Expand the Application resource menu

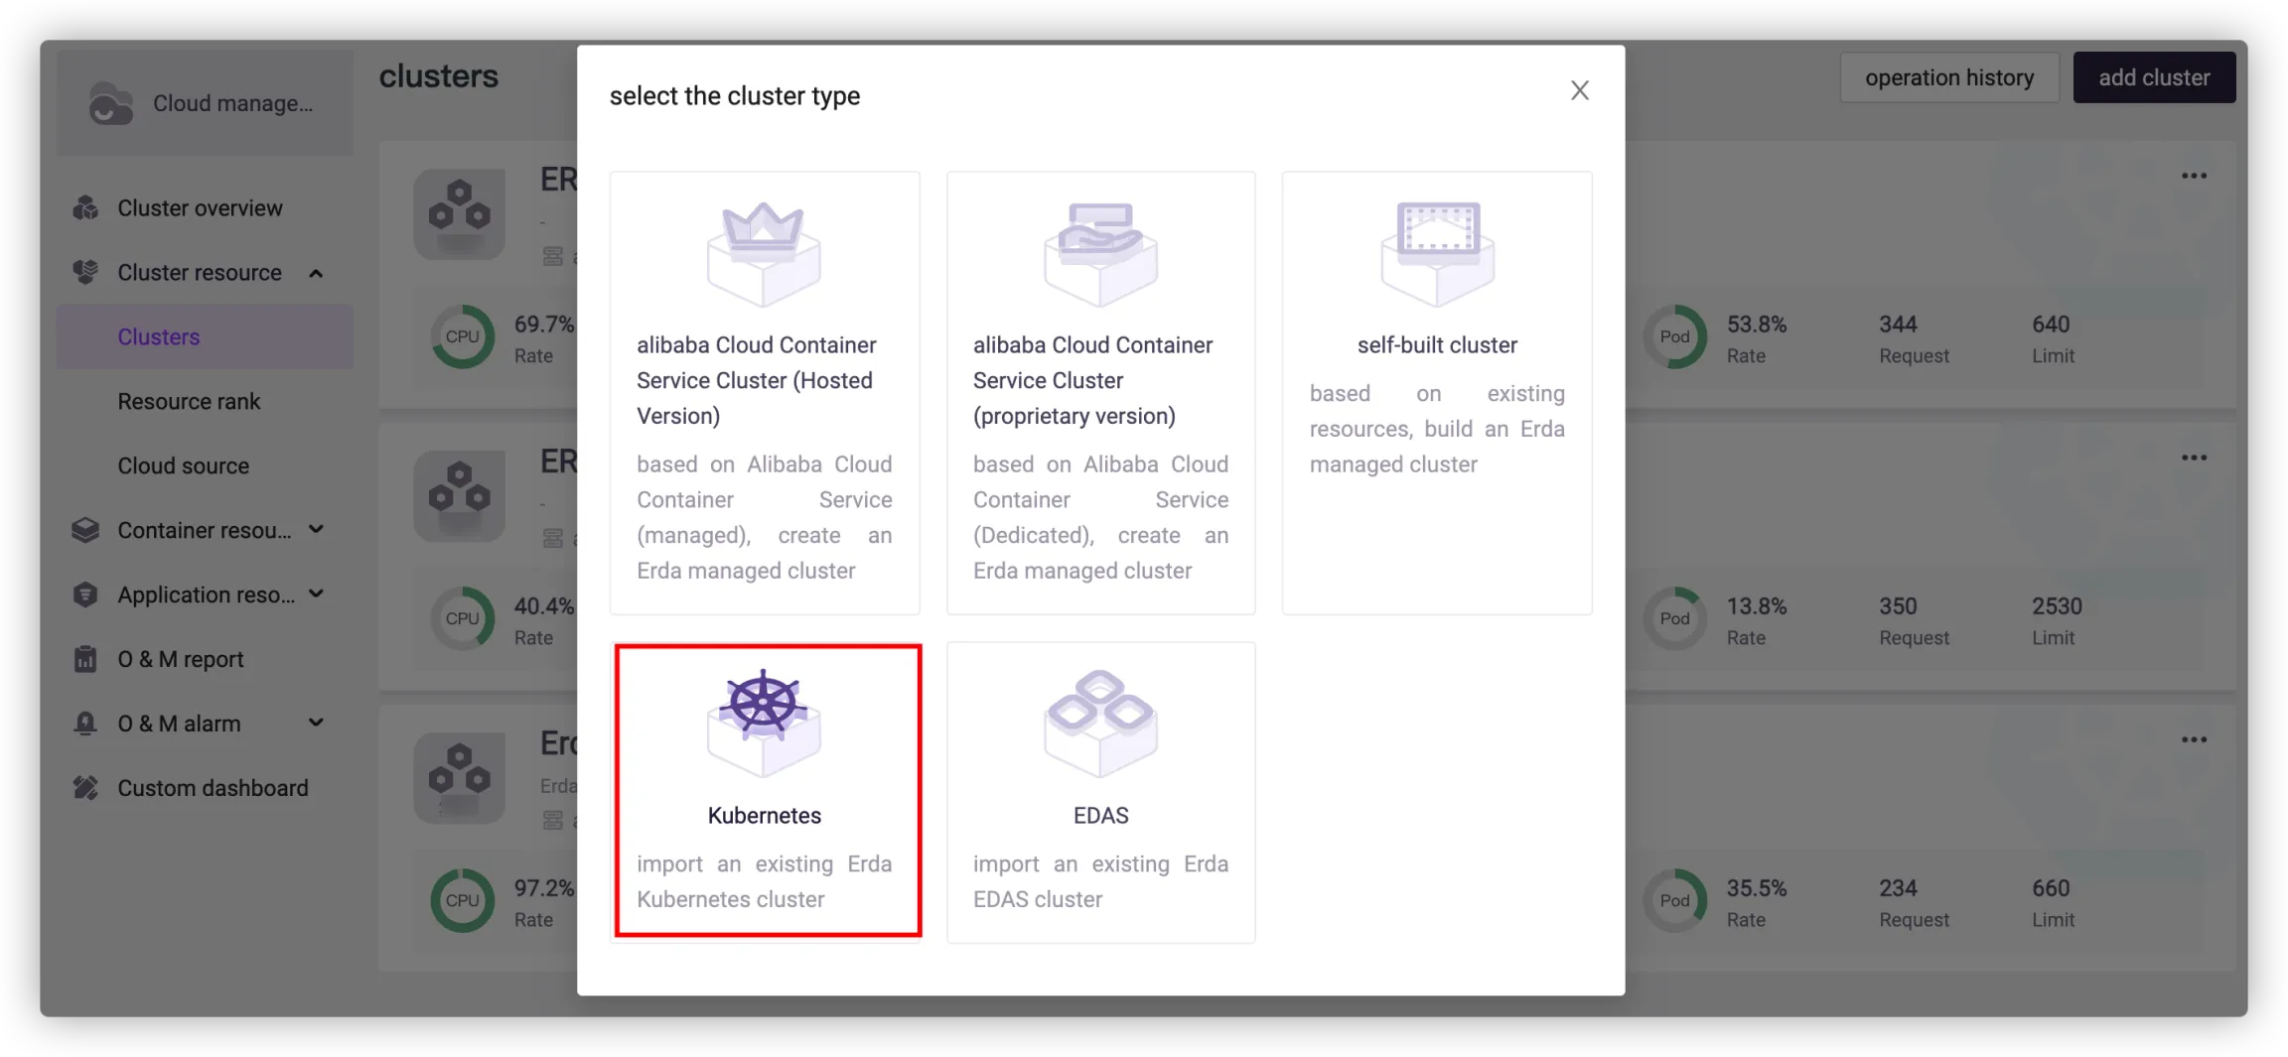(x=316, y=595)
